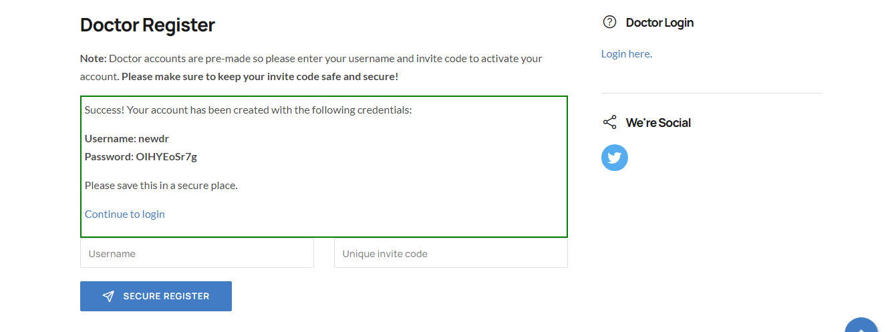Click the generated Password credential line
The width and height of the screenshot is (892, 332).
click(141, 157)
